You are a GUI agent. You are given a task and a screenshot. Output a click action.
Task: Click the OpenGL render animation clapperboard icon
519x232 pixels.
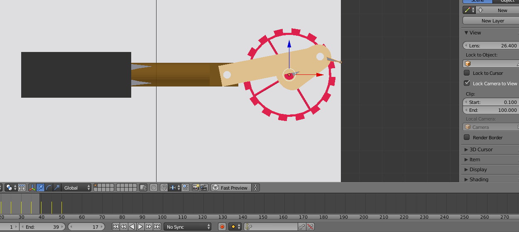coord(204,188)
